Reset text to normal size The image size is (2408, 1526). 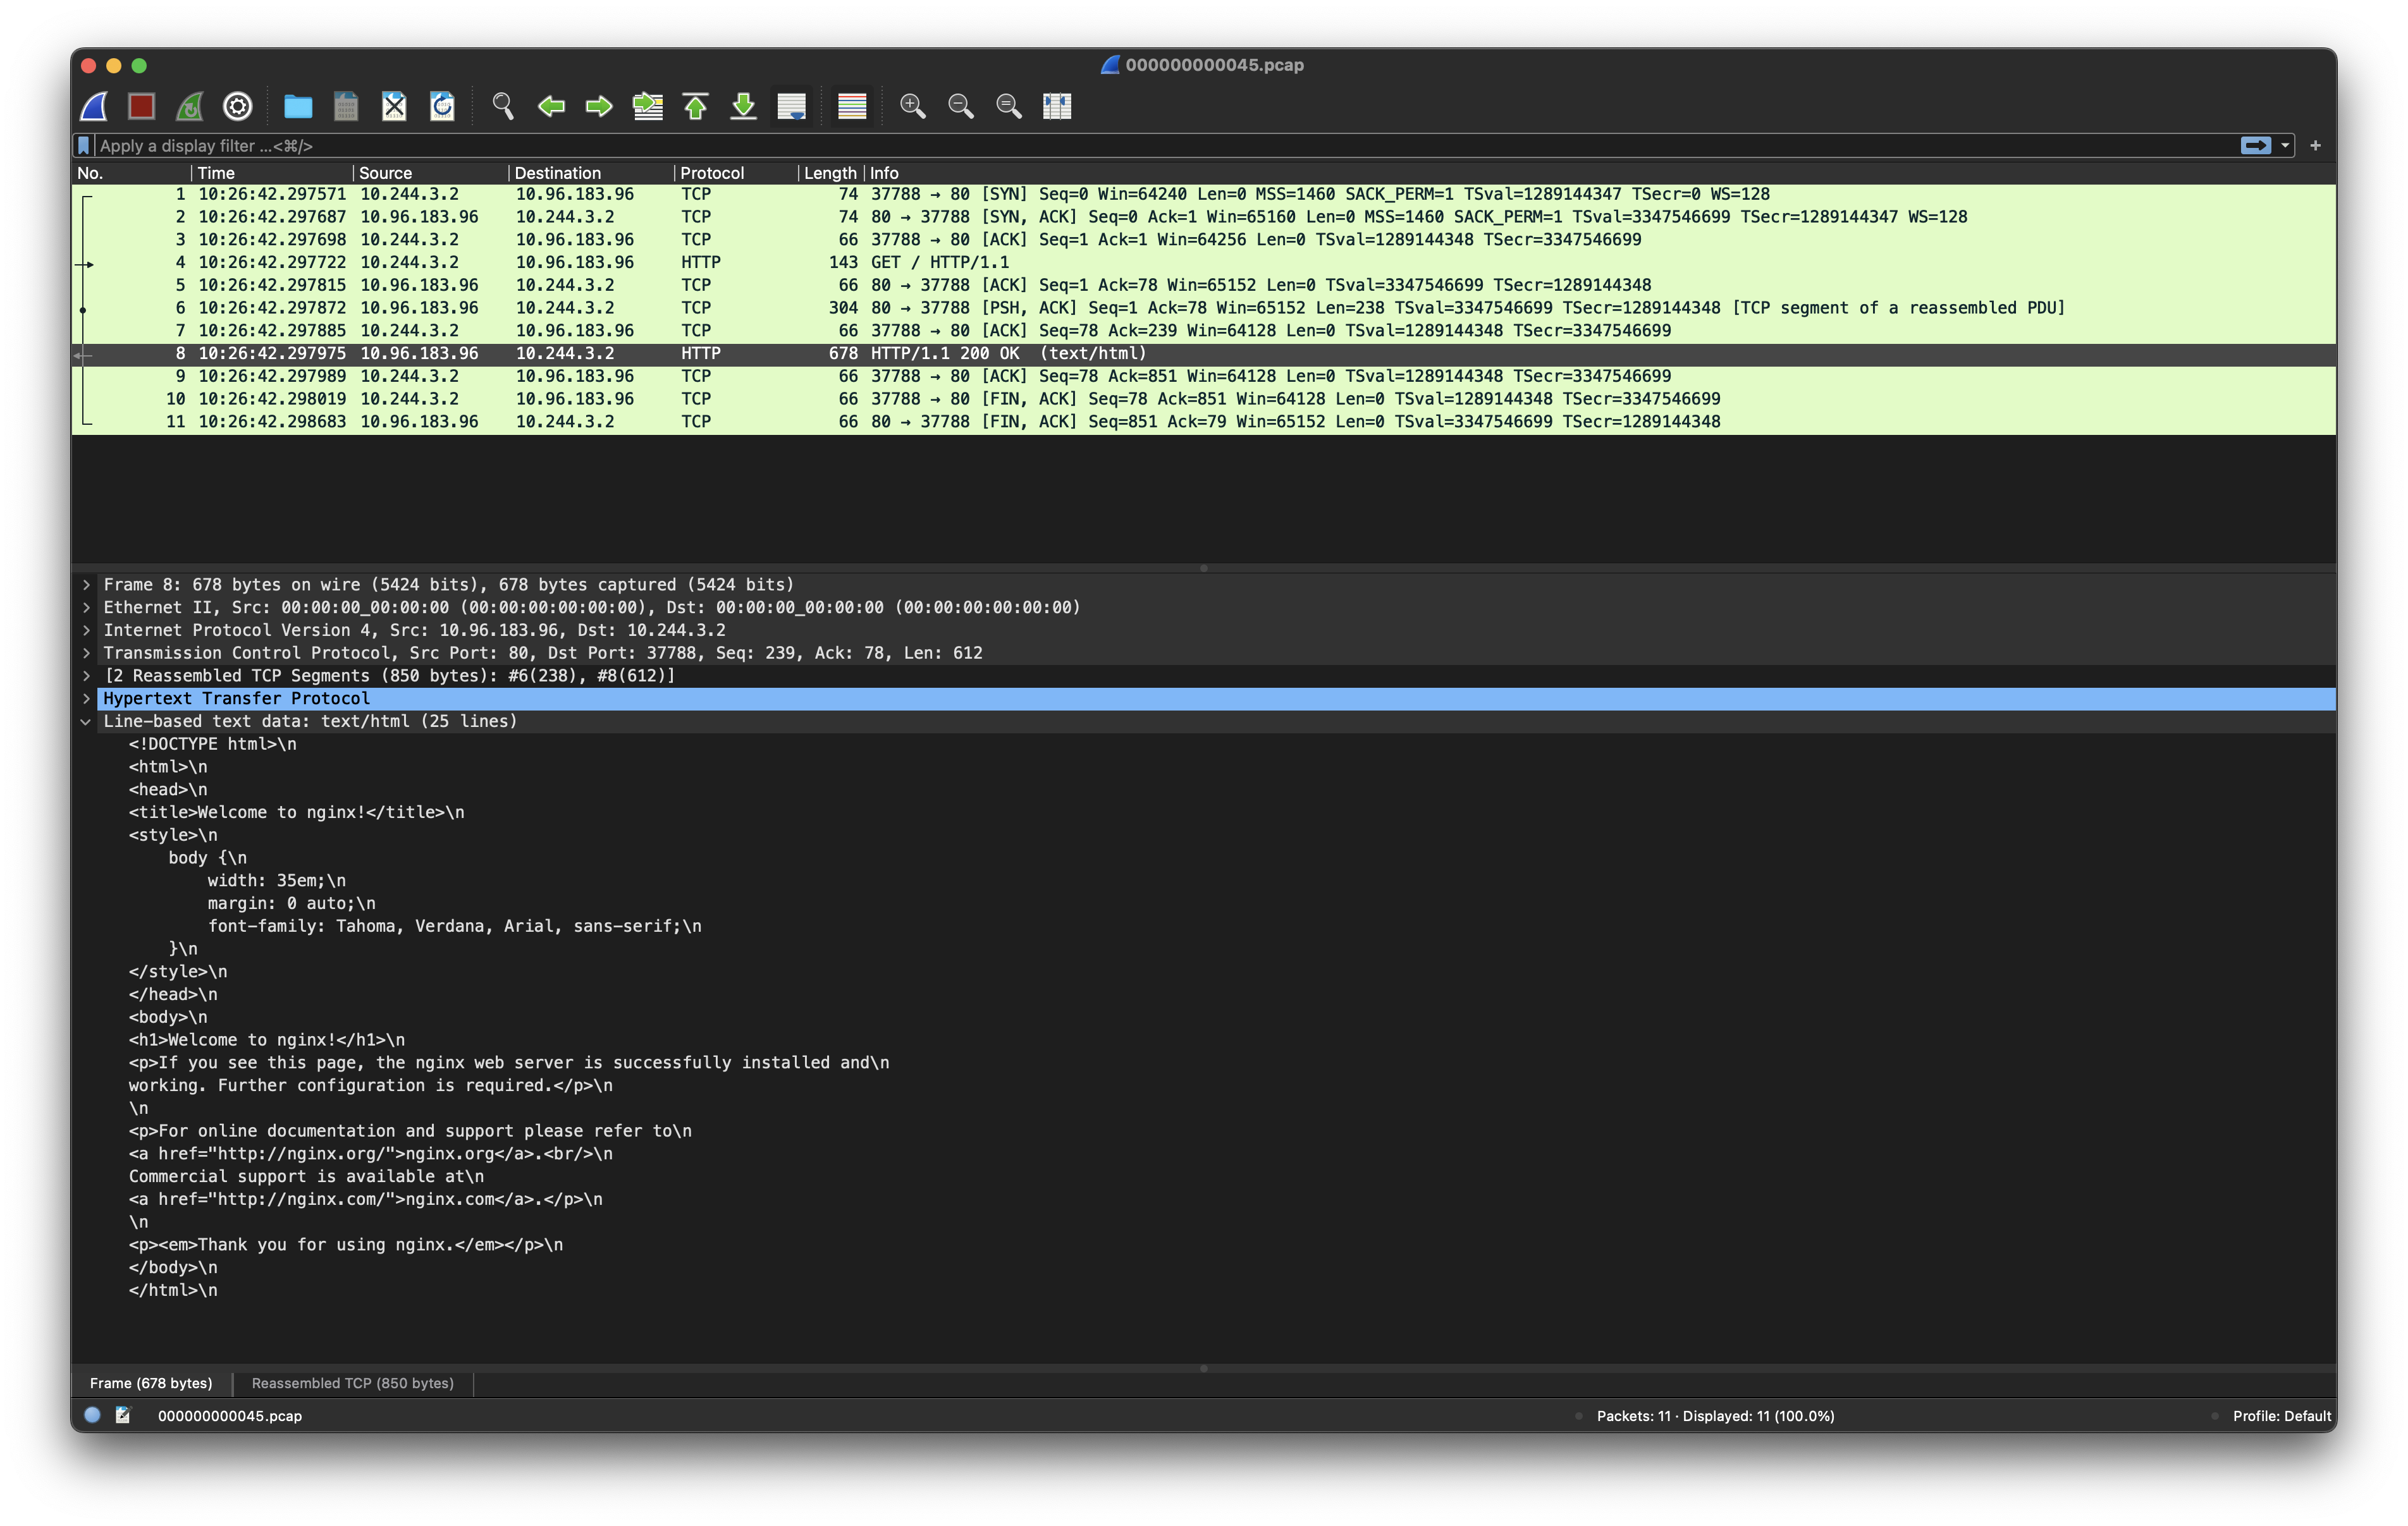(1009, 106)
